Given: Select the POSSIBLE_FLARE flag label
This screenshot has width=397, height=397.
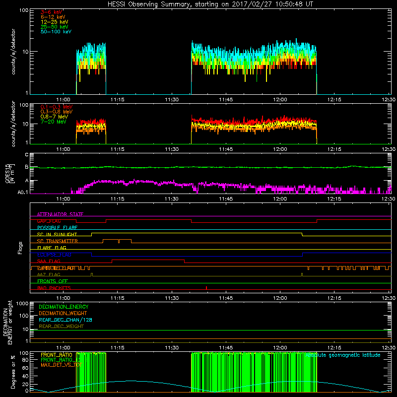Looking at the screenshot, I should point(57,228).
